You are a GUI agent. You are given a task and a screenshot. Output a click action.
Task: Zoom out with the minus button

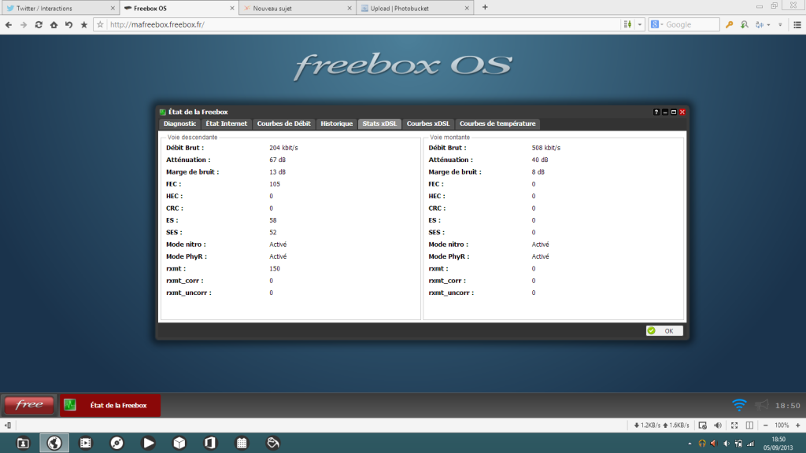pos(765,425)
